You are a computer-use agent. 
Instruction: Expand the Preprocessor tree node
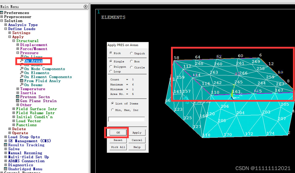coord(2,17)
